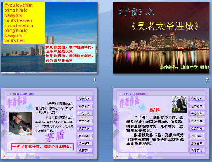Click the photo of Mao Dun writing

20,123
